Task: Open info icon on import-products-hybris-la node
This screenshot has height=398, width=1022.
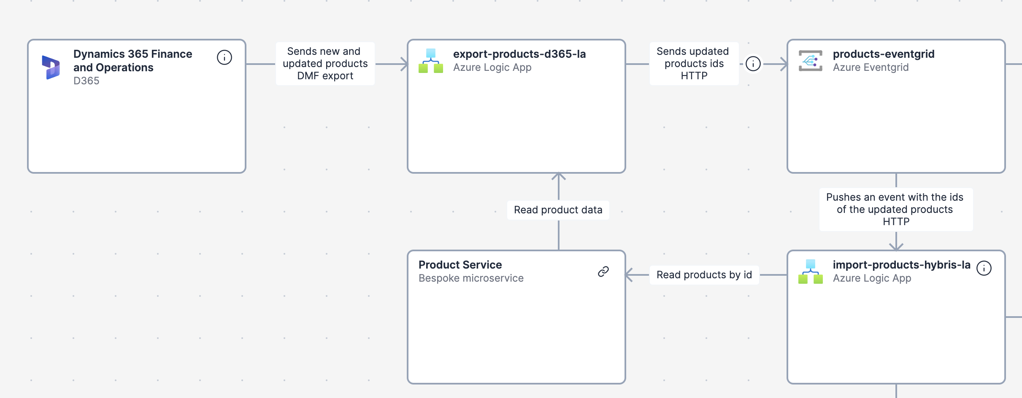Action: pyautogui.click(x=984, y=268)
